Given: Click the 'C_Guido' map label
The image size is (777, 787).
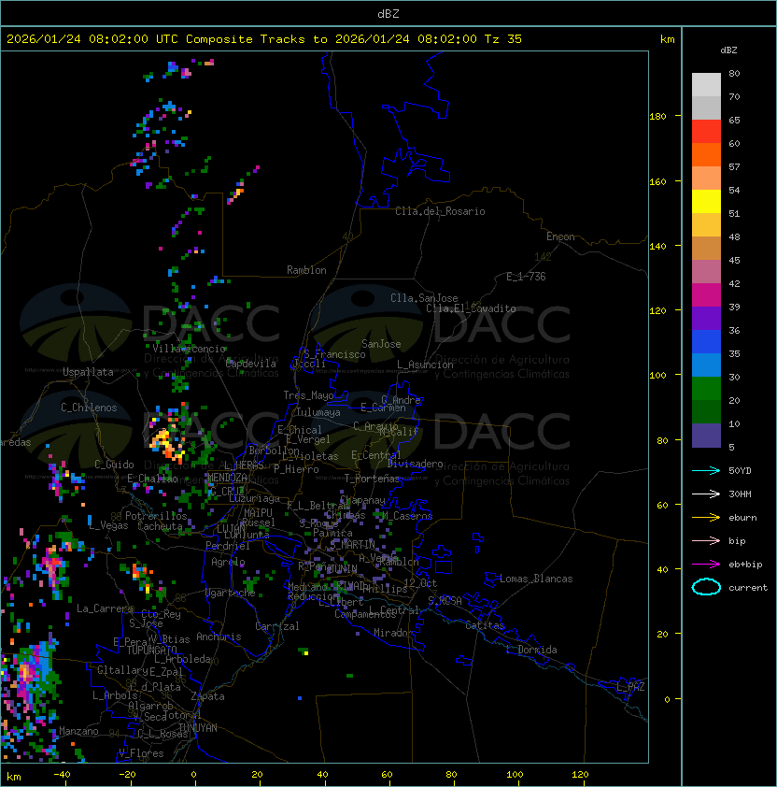Looking at the screenshot, I should click(x=114, y=465).
